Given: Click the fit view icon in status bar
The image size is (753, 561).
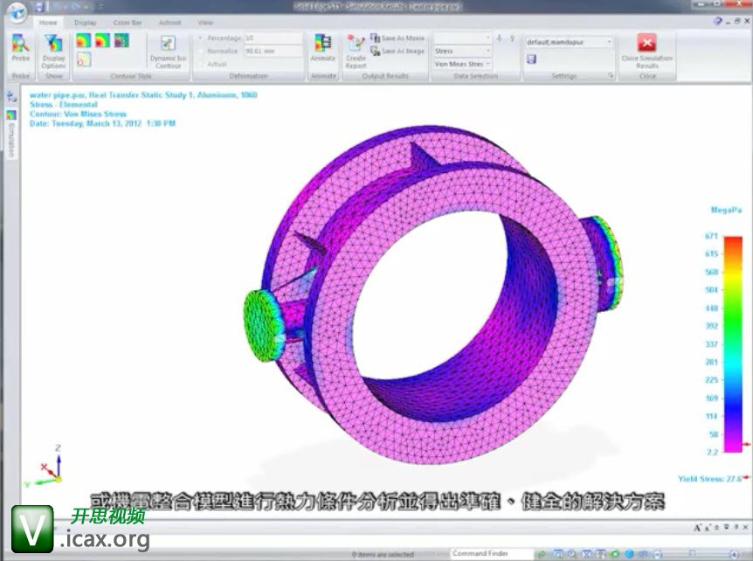Looking at the screenshot, I should [x=587, y=554].
